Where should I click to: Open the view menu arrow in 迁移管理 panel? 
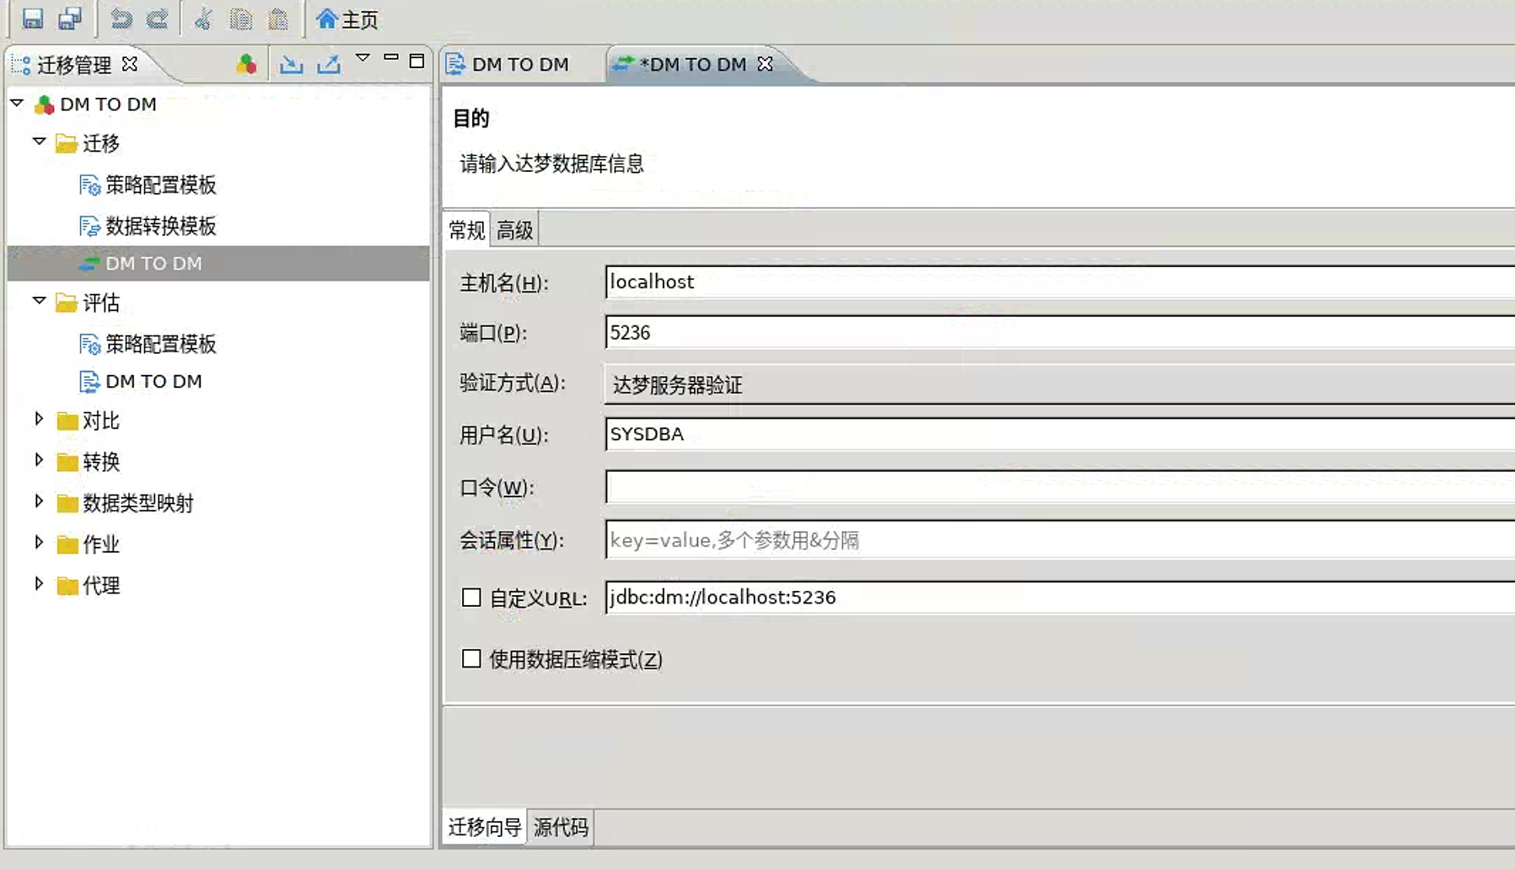click(363, 58)
